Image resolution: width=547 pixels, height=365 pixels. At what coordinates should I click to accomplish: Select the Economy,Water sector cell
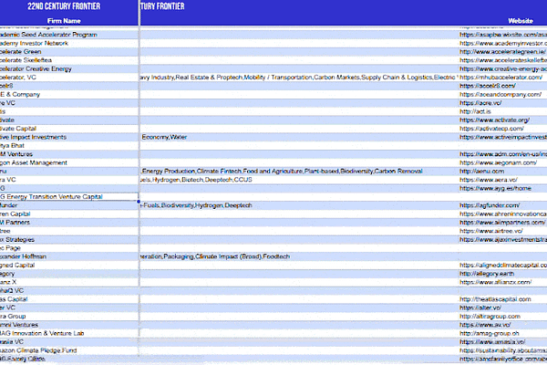[x=299, y=137]
